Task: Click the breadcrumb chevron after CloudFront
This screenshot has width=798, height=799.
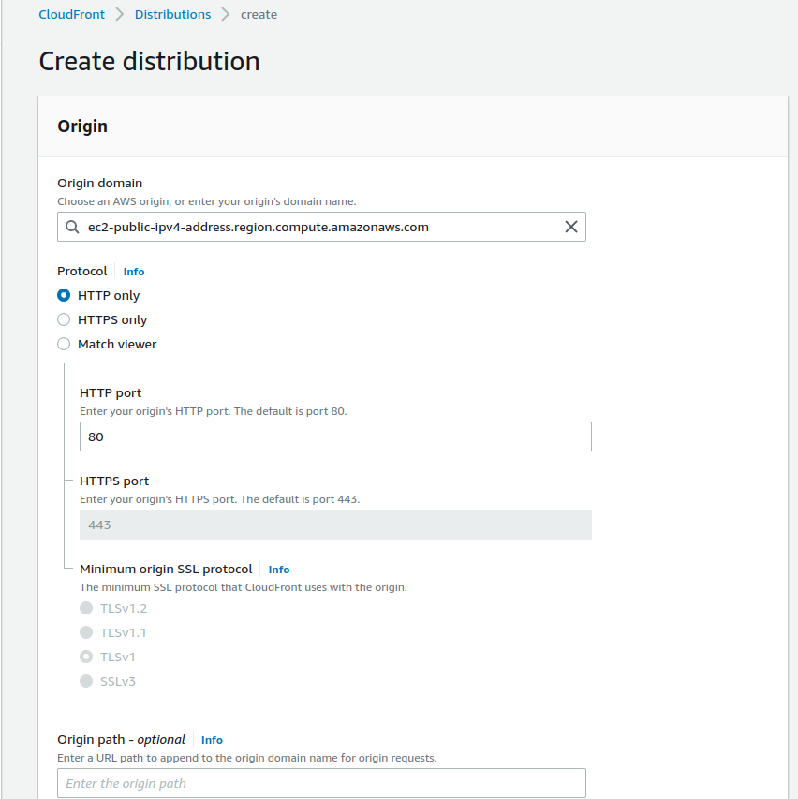Action: pos(120,15)
